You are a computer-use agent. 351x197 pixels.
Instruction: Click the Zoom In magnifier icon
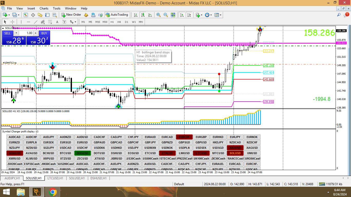point(159,15)
